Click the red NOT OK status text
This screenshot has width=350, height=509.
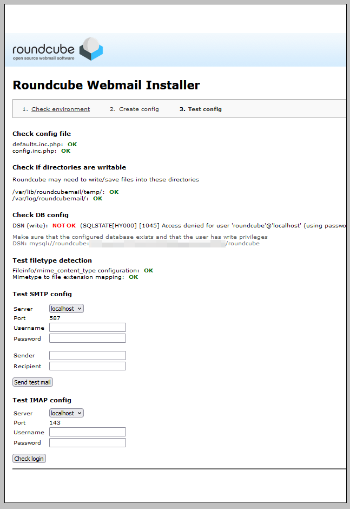pos(64,225)
